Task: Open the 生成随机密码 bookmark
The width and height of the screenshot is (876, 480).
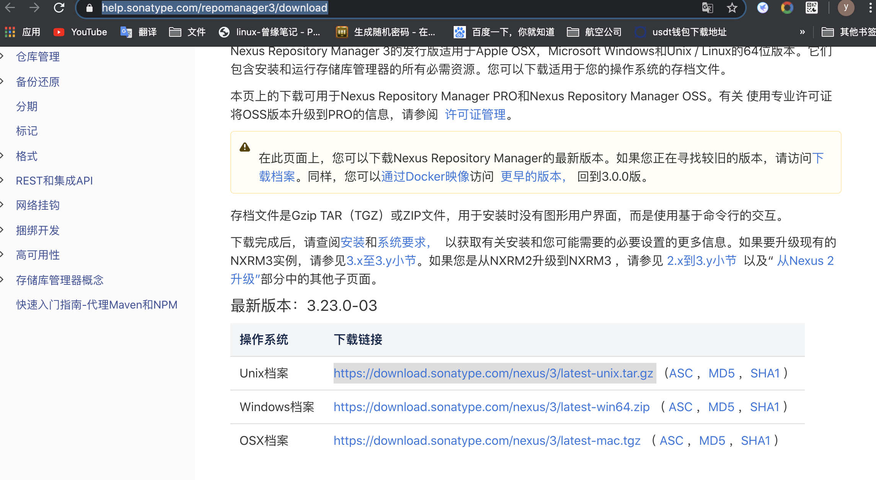Action: pyautogui.click(x=386, y=32)
